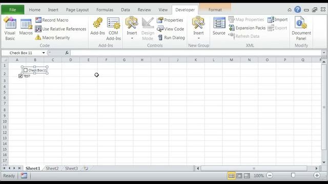Switch to the Formulas tab

[x=105, y=10]
